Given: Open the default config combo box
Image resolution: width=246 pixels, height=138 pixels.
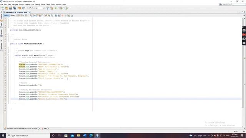Looking at the screenshot, I should [36, 8].
